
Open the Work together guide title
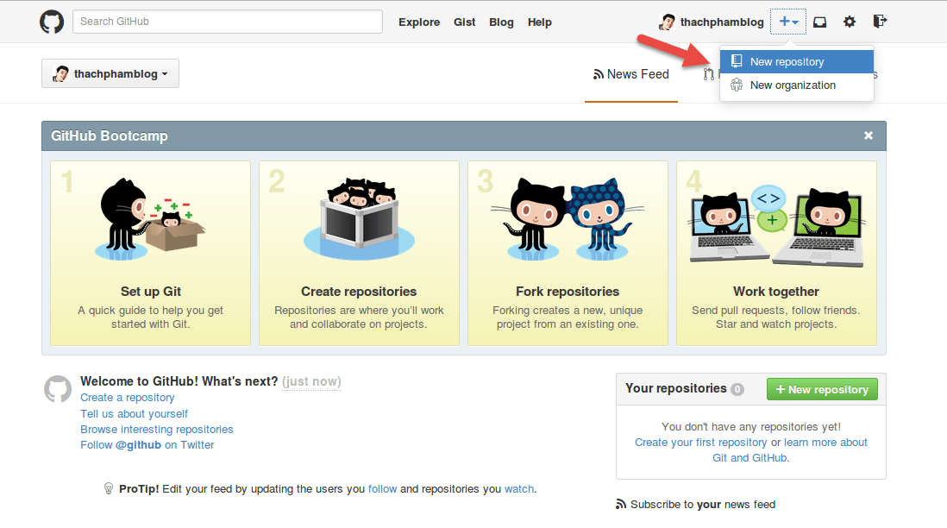776,292
